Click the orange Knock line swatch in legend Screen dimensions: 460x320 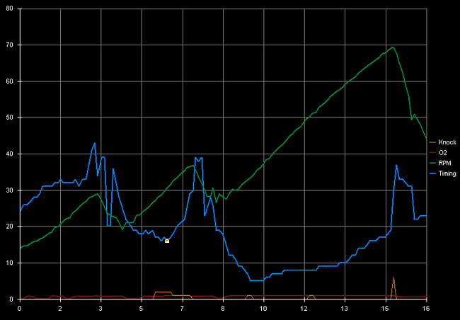[x=432, y=142]
